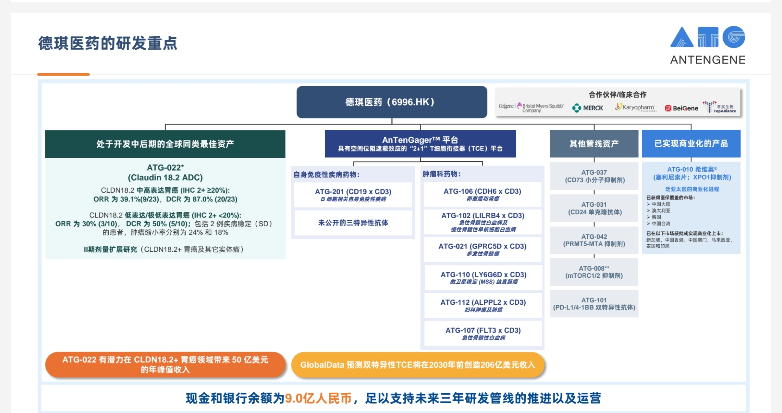The image size is (782, 413).
Task: Click the 微卫星稳定 (MSS) 结直肠癌 text
Action: pyautogui.click(x=484, y=282)
